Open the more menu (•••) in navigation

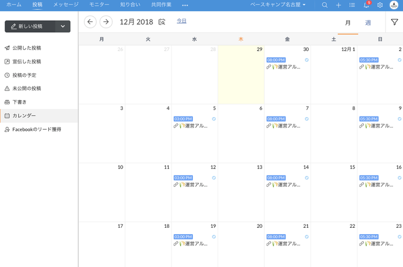(x=185, y=5)
